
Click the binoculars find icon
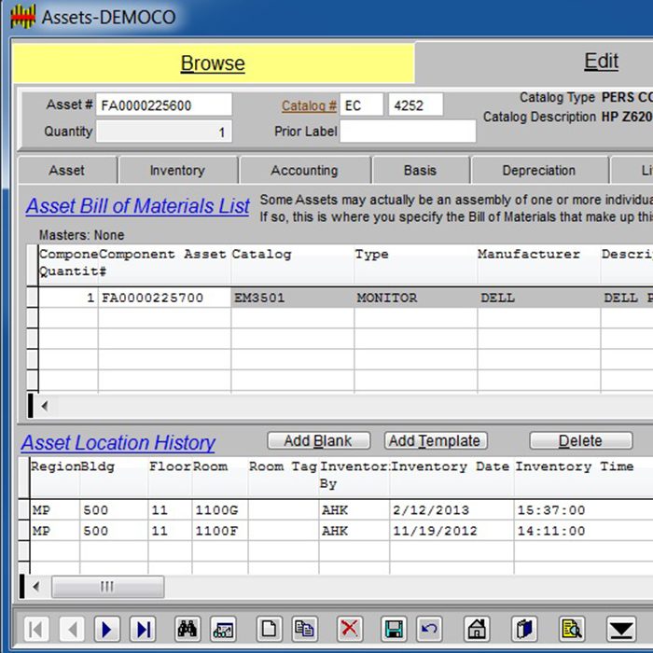click(188, 629)
